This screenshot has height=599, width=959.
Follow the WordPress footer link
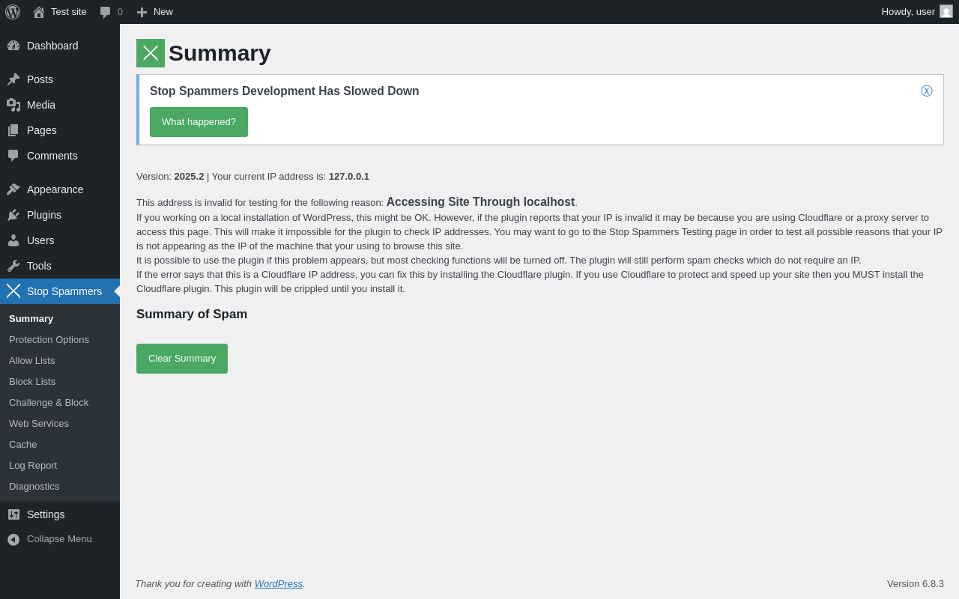pos(278,584)
